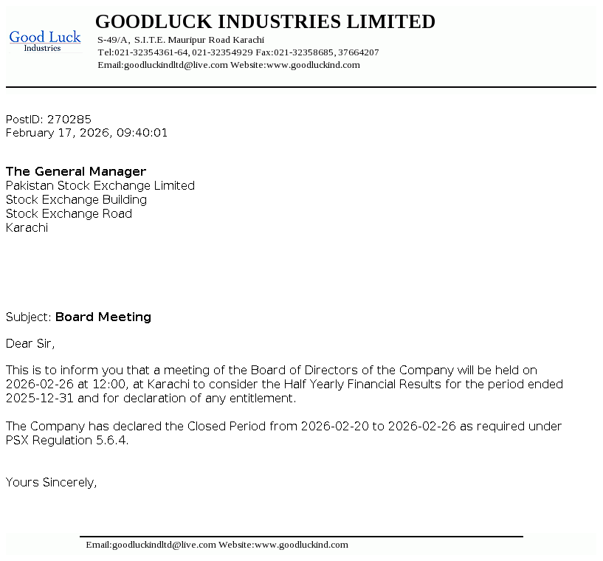
Task: Open the header website www.goodluckind.com link
Action: coord(312,65)
